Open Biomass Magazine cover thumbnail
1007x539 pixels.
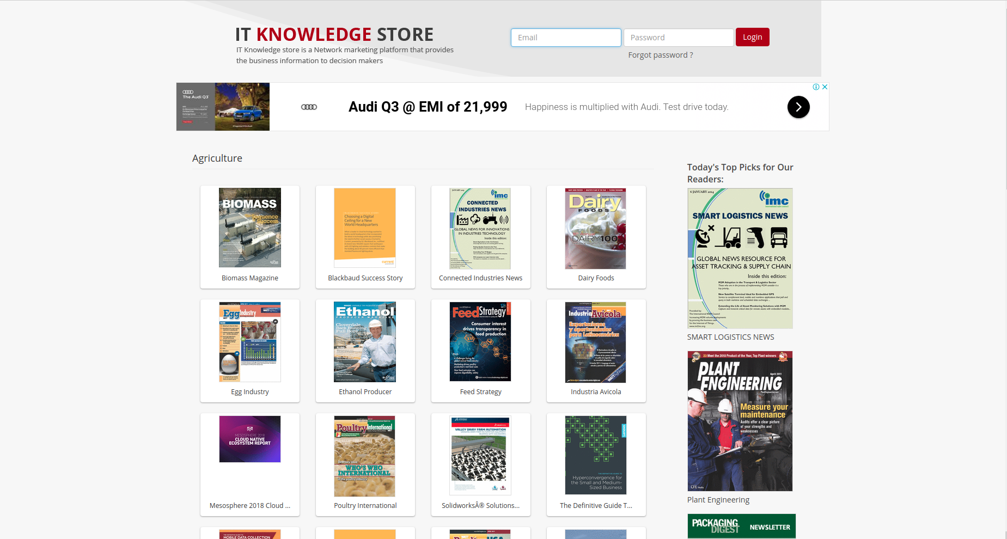click(x=250, y=228)
